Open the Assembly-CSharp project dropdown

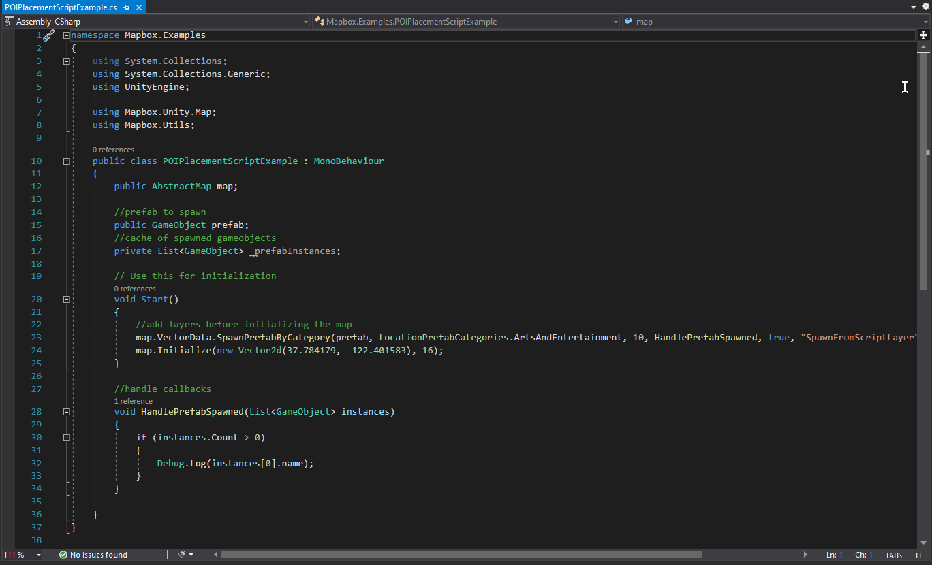157,22
